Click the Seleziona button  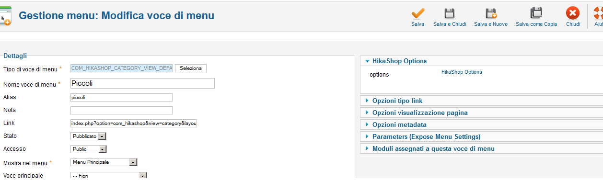(x=191, y=68)
